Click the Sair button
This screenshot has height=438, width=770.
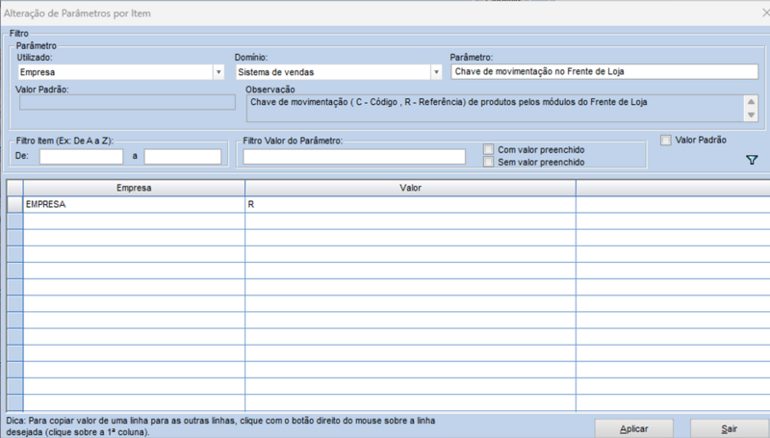(728, 427)
